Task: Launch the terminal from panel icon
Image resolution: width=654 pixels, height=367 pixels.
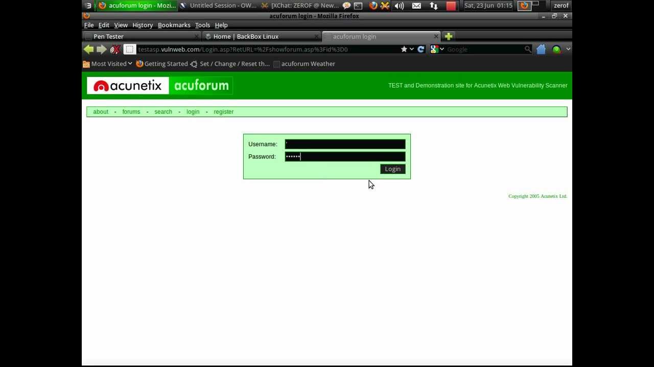Action: pos(358,6)
